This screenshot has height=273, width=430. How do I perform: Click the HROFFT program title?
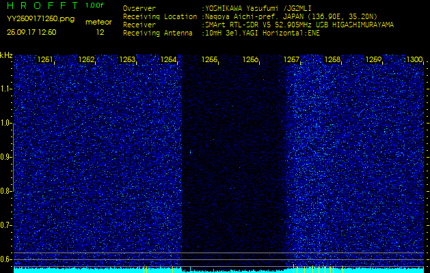tap(43, 5)
